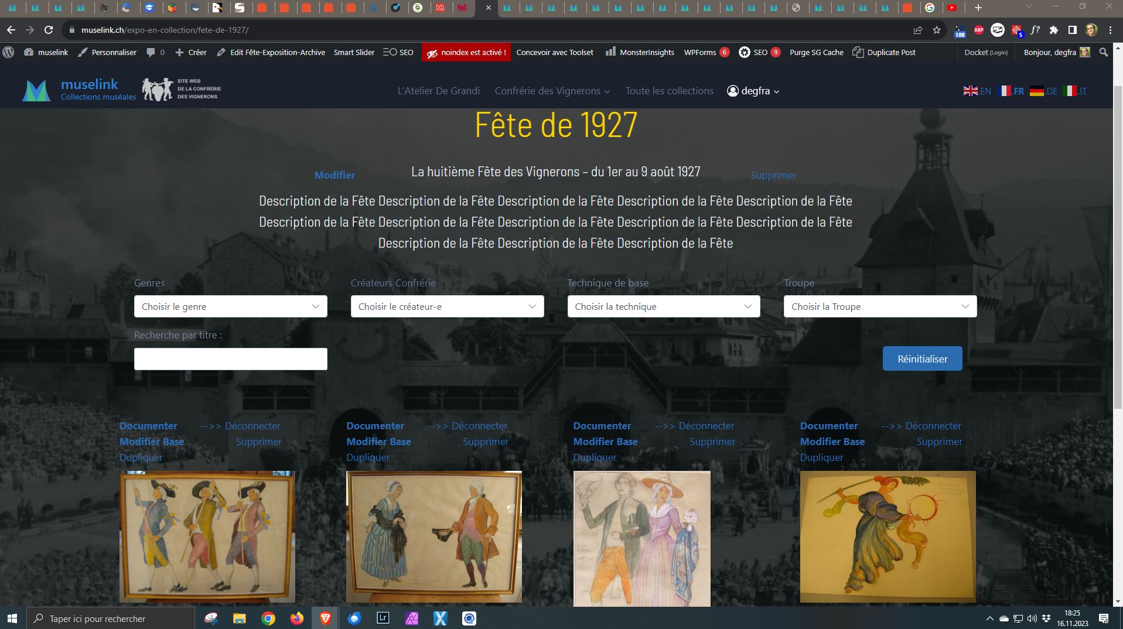Click 'Purge SG Cache' in admin bar
The height and width of the screenshot is (629, 1123).
point(817,52)
